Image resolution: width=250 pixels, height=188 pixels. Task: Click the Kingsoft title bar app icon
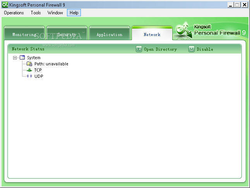(x=5, y=5)
